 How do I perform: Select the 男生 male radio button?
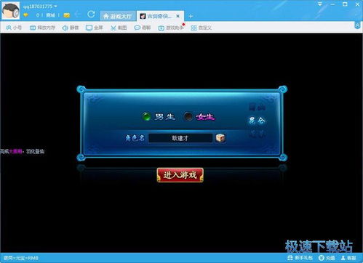click(146, 117)
